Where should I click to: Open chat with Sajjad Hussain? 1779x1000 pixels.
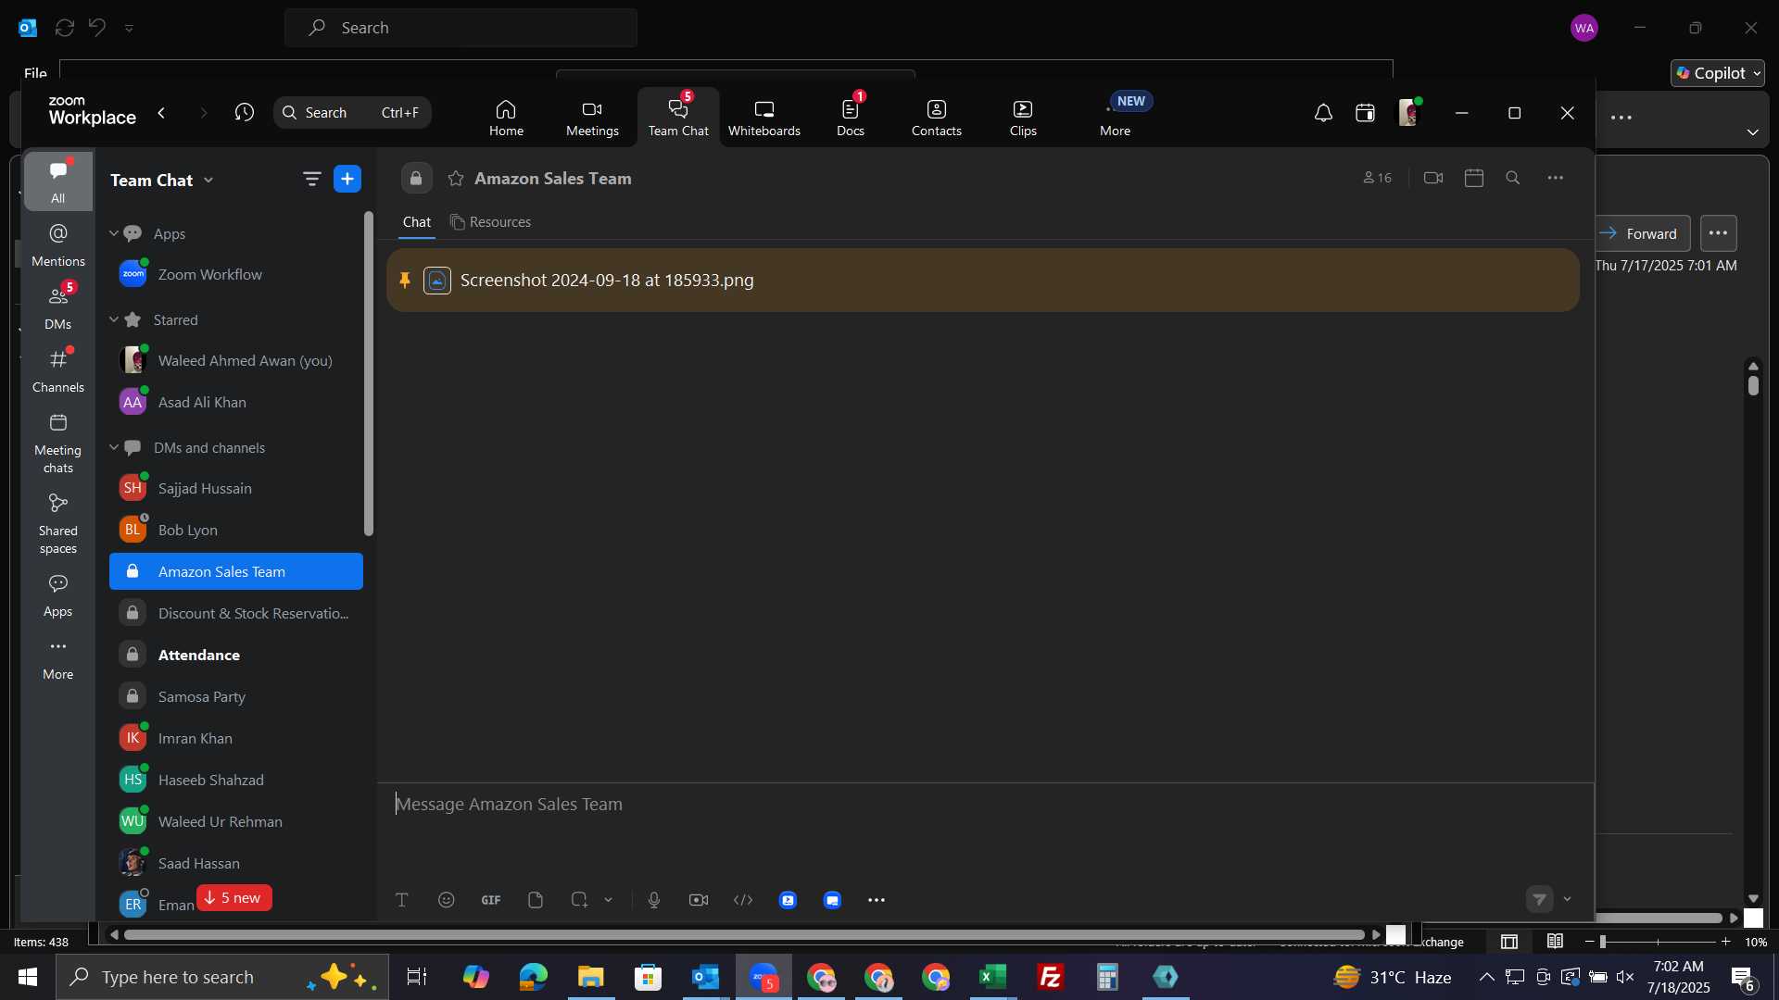click(x=236, y=488)
